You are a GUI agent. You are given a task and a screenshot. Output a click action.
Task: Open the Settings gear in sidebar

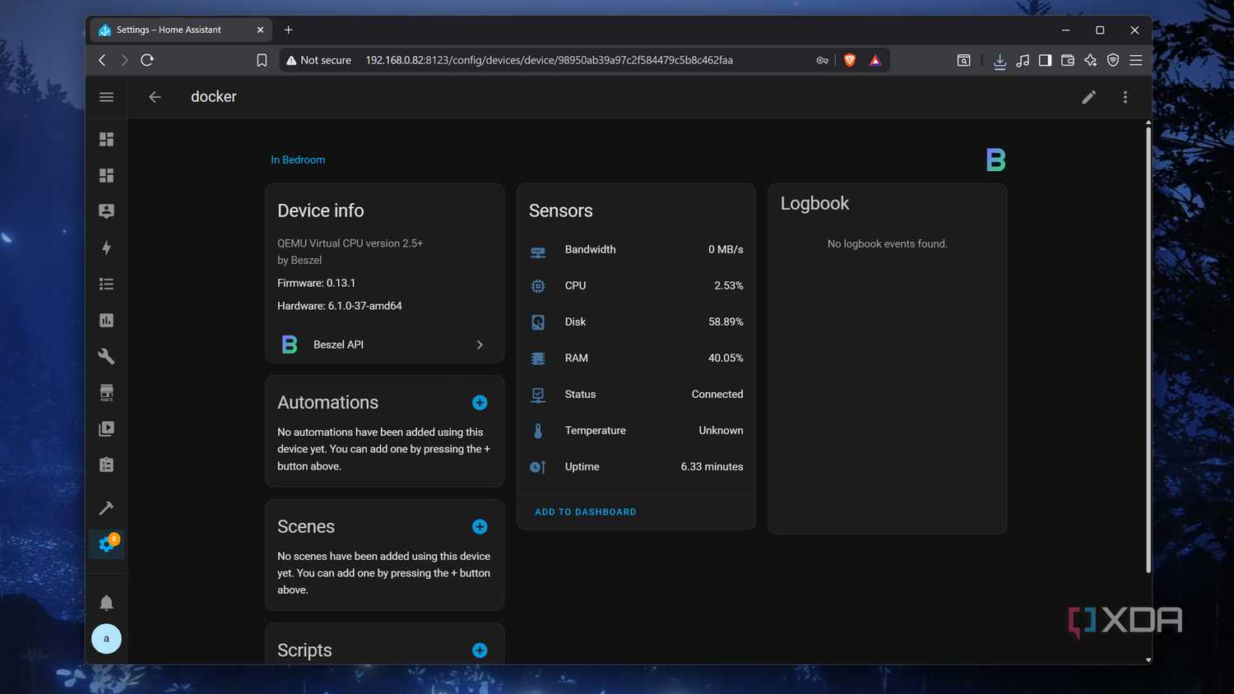(x=107, y=544)
